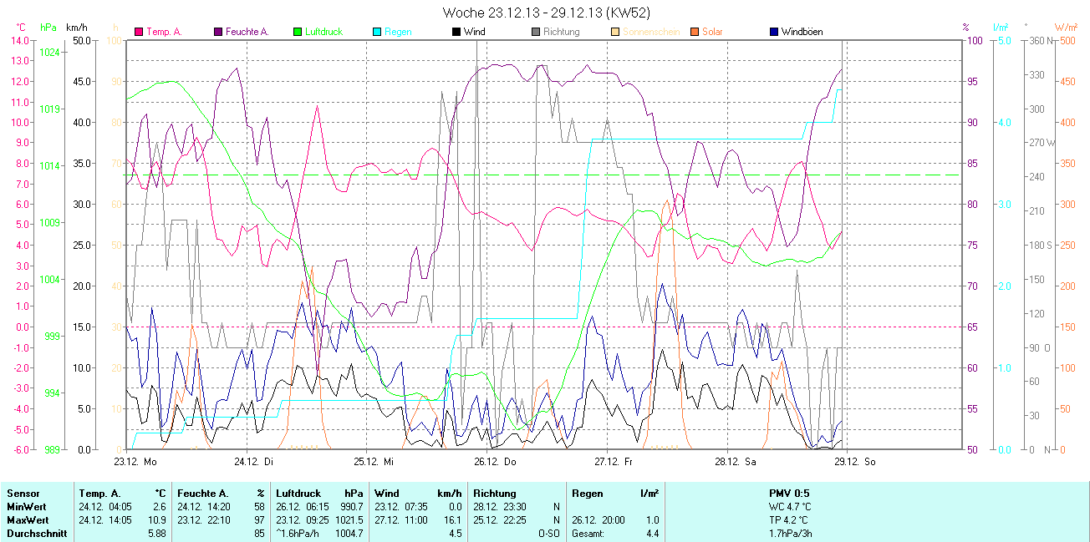Click the green Luftdruck legend swatch

298,32
